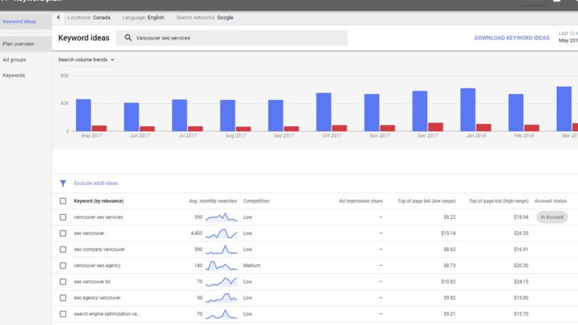Check the seo agency vancouver row
Screen dimensions: 578x325
pos(63,298)
